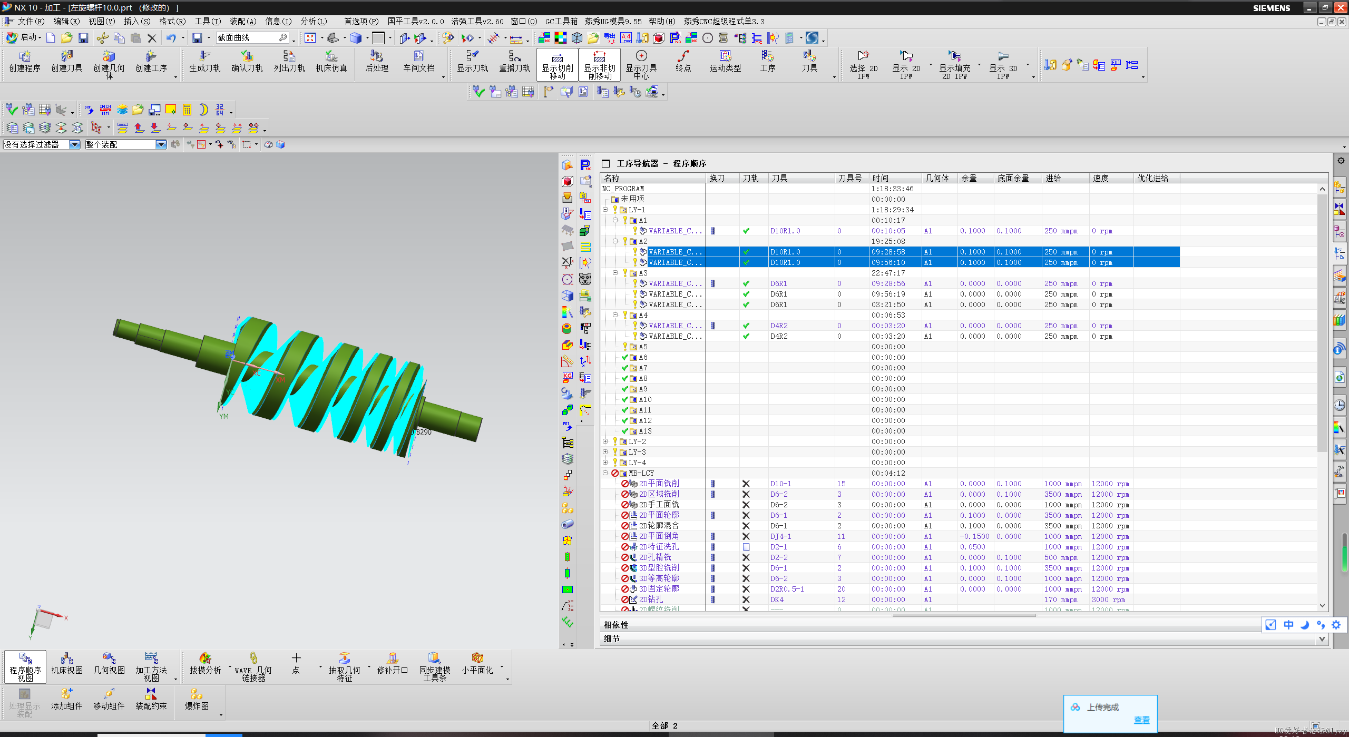1349x737 pixels.
Task: Switch to 机床视图 (Machine Tool View)
Action: pyautogui.click(x=67, y=664)
